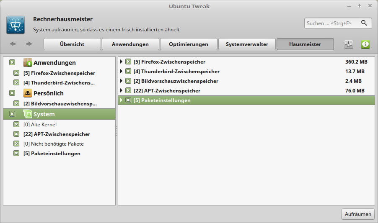Open the Optimierungen tab
The image size is (378, 223).
[189, 44]
